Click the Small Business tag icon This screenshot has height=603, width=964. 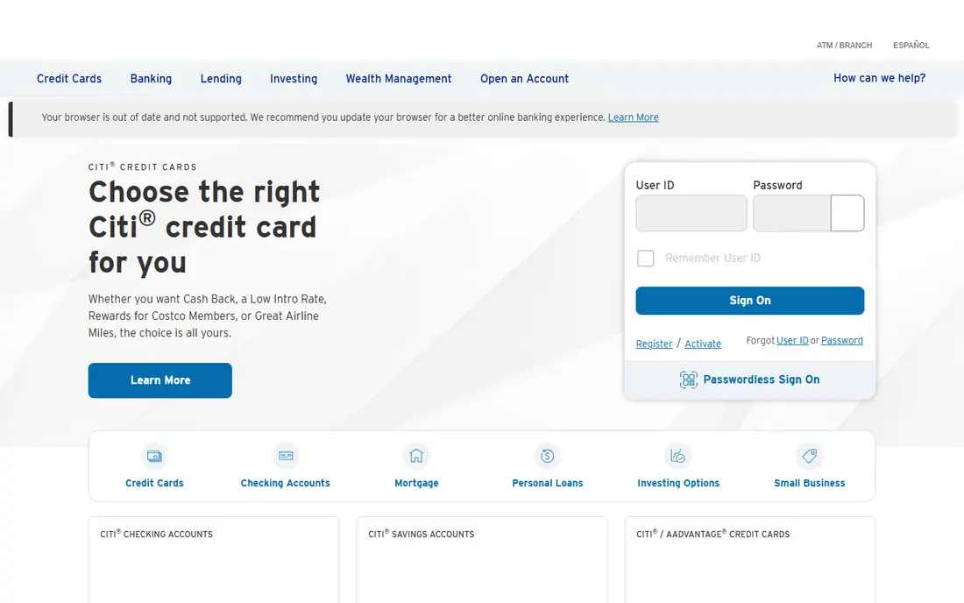[x=809, y=456]
